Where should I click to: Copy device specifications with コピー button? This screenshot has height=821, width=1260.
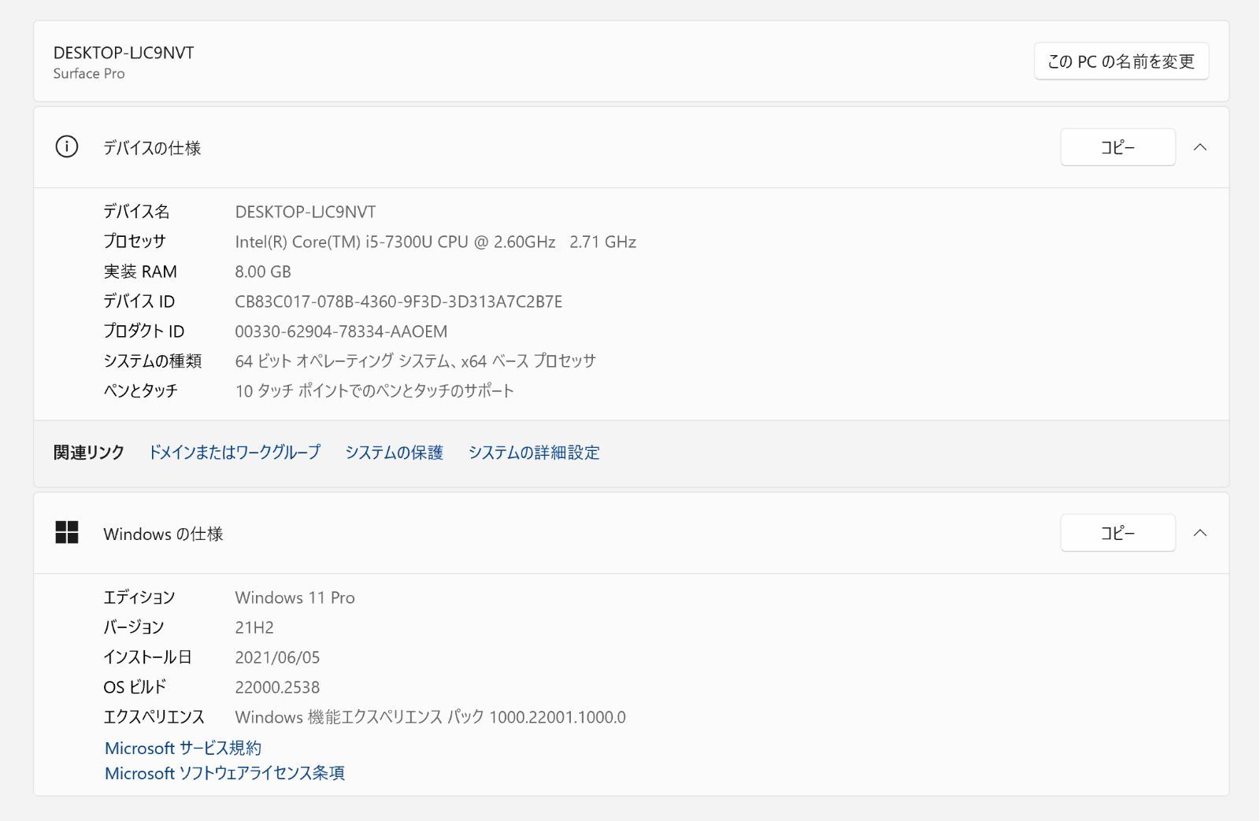(x=1117, y=147)
